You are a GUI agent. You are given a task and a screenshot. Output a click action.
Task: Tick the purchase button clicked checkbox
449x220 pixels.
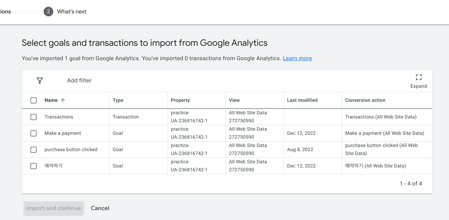[34, 150]
